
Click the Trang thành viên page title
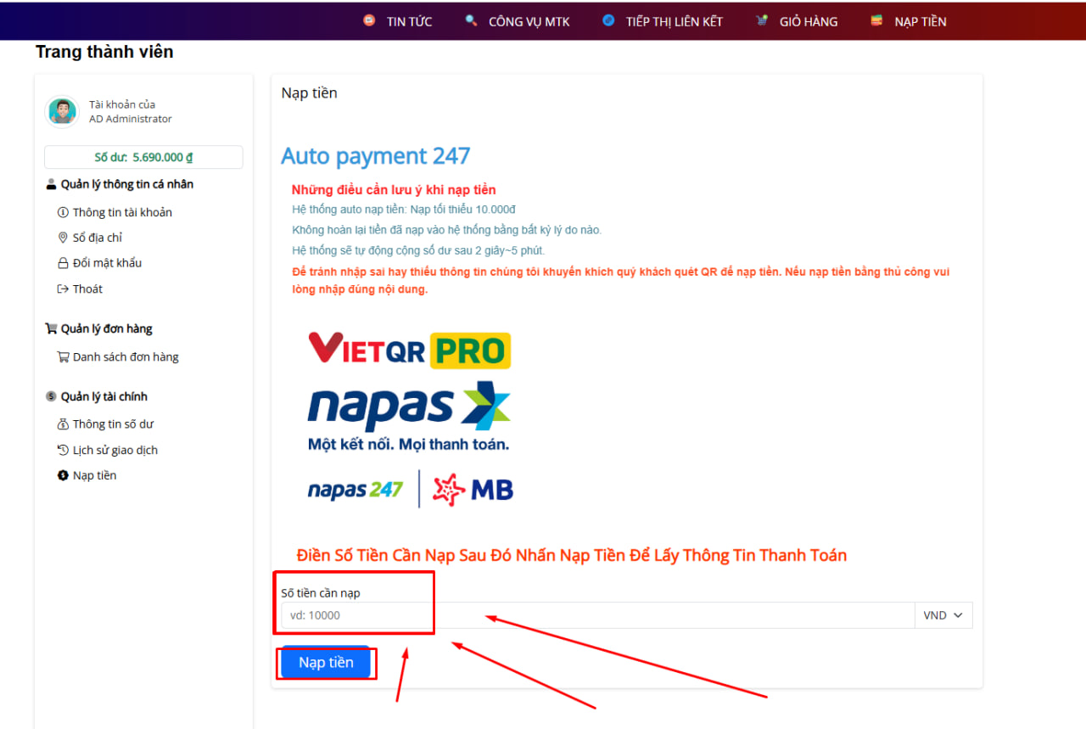[104, 52]
